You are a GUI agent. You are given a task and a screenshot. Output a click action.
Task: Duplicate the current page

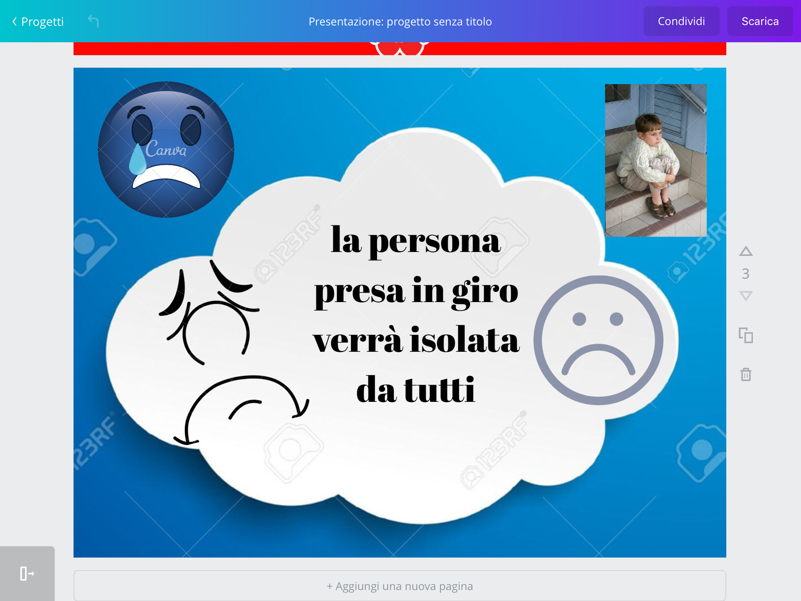tap(745, 335)
